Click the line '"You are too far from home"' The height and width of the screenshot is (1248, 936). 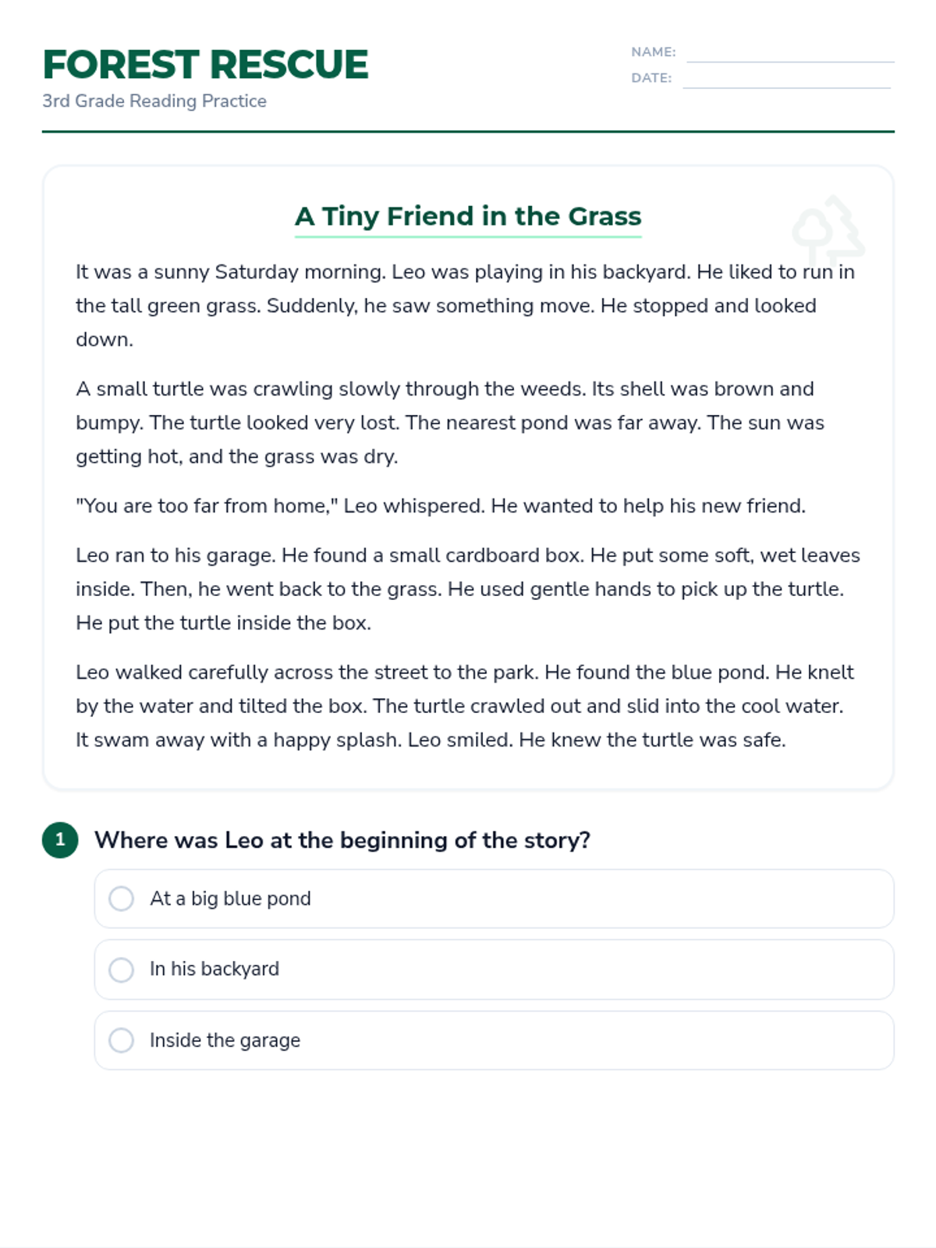(x=441, y=506)
